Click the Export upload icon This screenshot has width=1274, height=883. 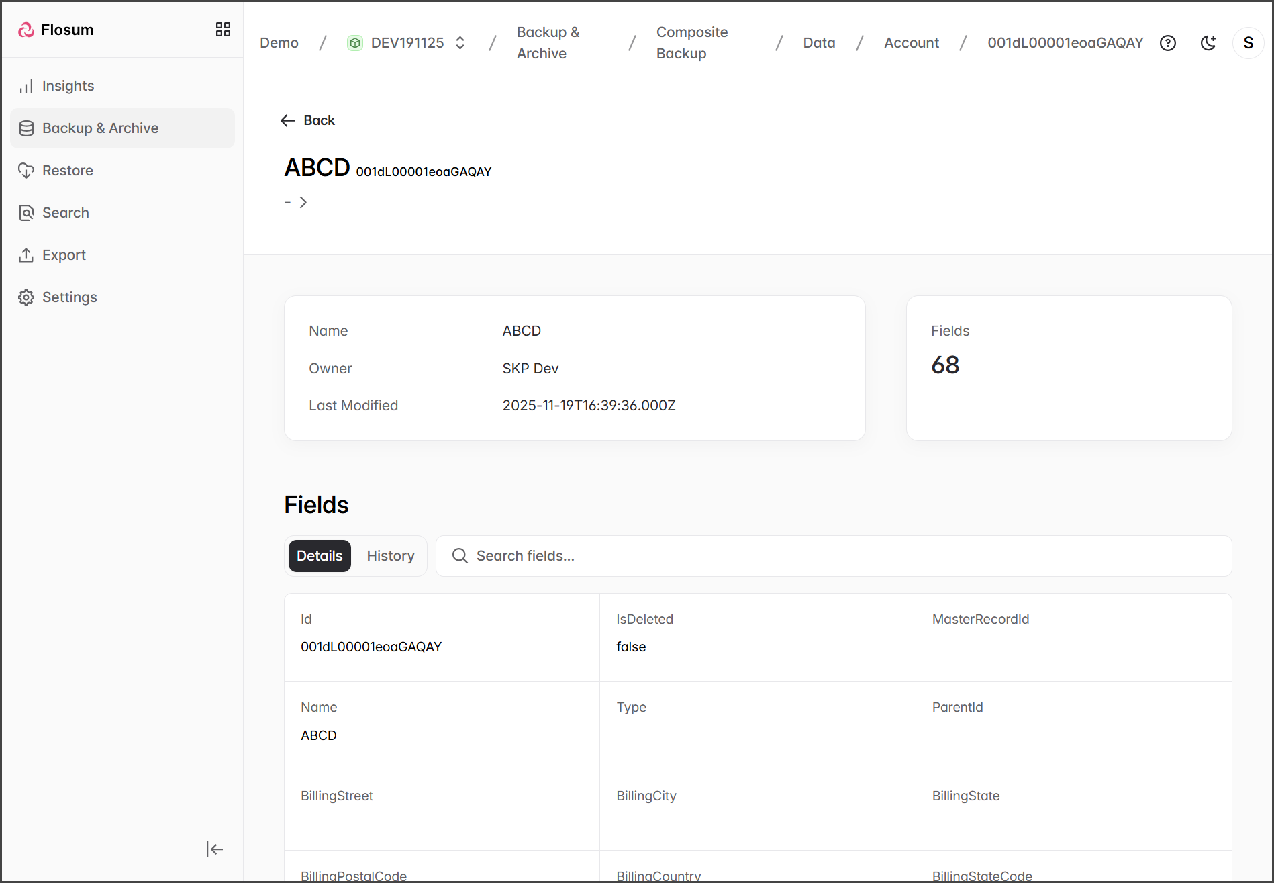coord(26,255)
